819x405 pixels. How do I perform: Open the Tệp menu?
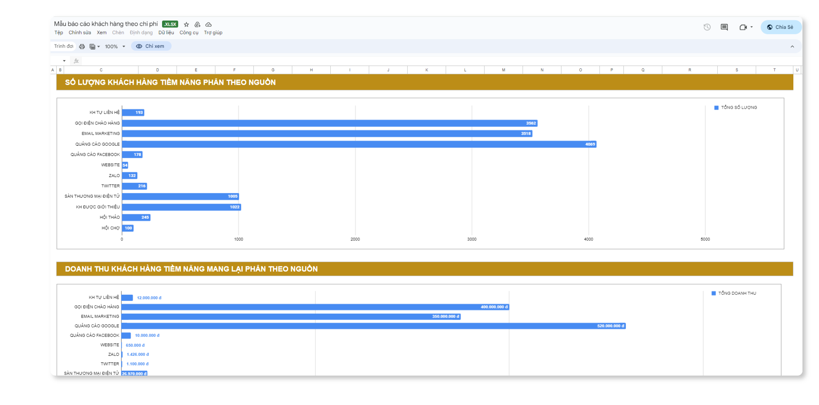click(59, 33)
